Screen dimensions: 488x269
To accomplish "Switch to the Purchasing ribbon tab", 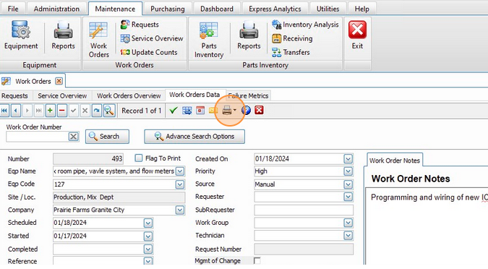I will 168,9.
